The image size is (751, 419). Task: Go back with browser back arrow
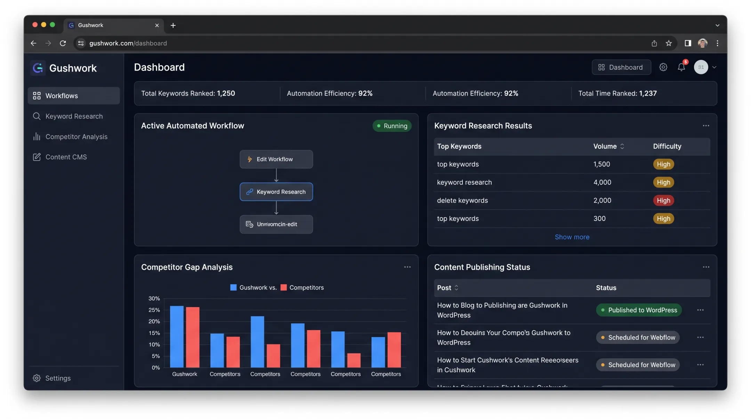click(x=33, y=43)
